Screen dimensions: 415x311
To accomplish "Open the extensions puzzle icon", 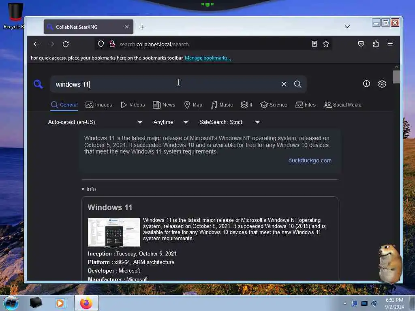I will point(376,44).
